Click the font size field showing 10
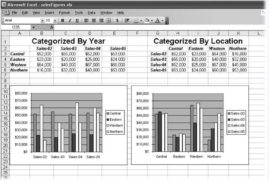The width and height of the screenshot is (269, 181). 49,21
